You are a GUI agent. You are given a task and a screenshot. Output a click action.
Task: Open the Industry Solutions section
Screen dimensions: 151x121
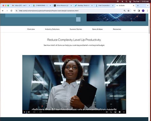[x=52, y=29]
